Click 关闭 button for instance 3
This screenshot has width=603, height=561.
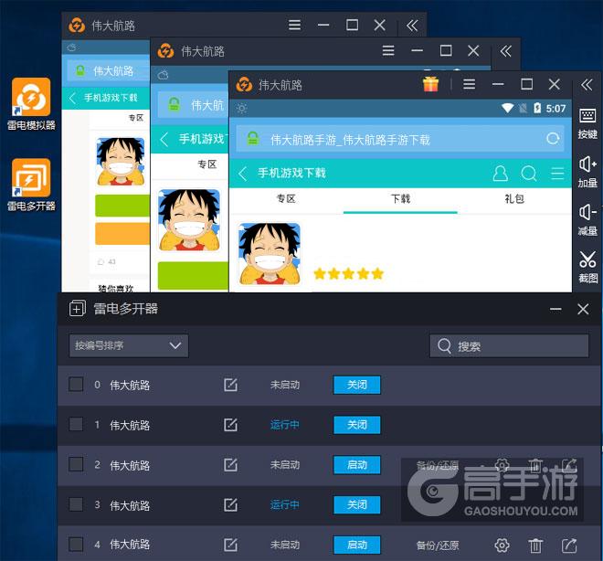(x=357, y=505)
